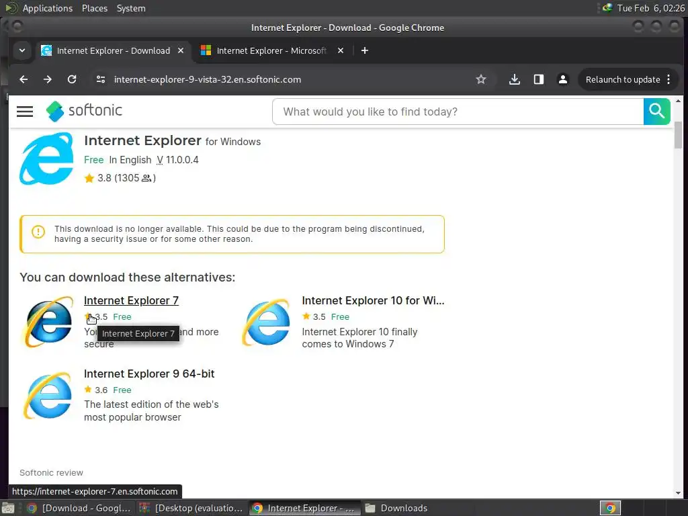Open the tab search dropdown arrow
Screen dimensions: 688x516
tap(22, 50)
